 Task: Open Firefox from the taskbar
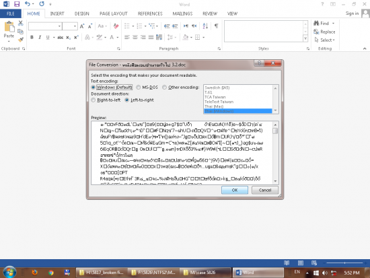coord(35,273)
